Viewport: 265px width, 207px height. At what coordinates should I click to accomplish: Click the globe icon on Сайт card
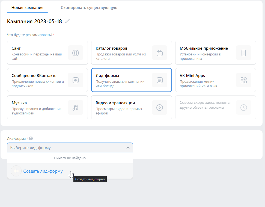pos(76,53)
